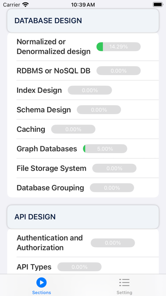Open the Caching topic
Viewport: 166px width, 296px height.
pos(83,129)
